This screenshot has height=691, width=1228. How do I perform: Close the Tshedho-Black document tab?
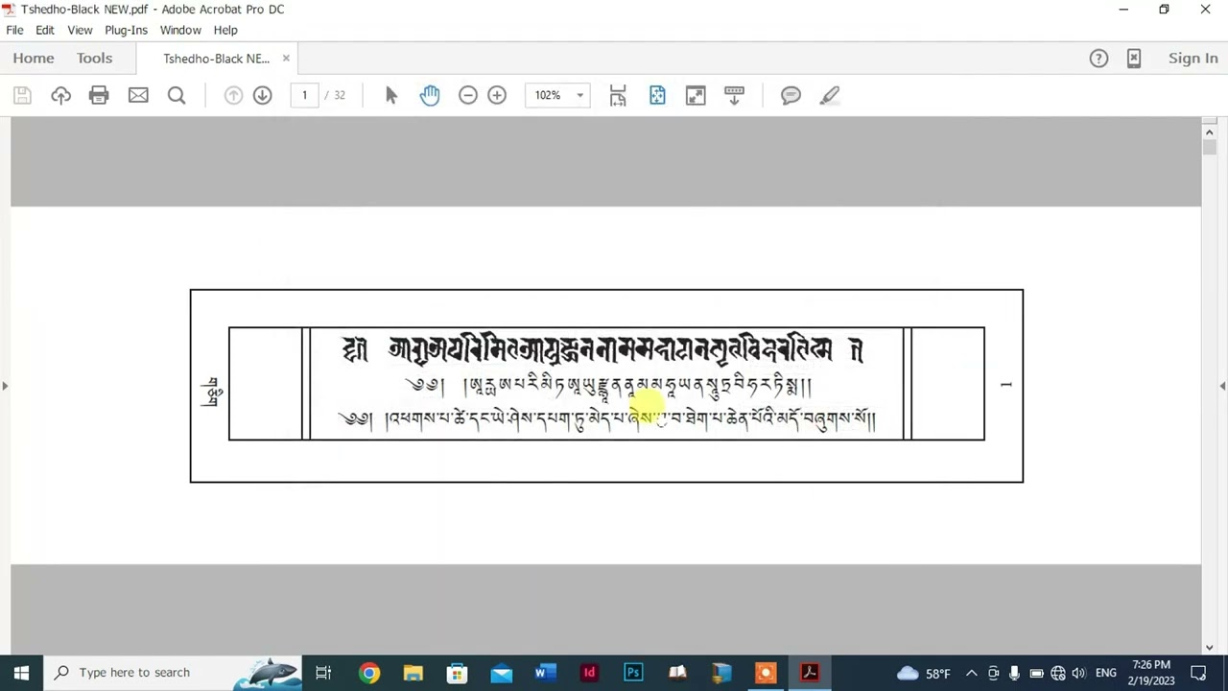[x=286, y=59]
